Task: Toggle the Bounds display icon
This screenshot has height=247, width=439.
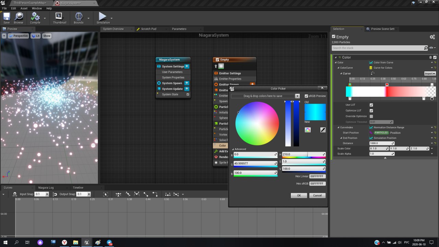Action: click(x=79, y=16)
